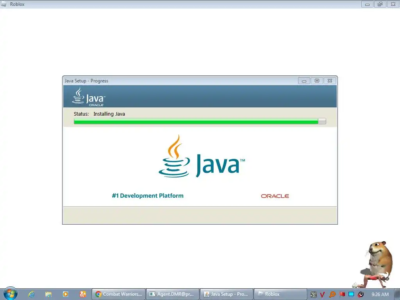The image size is (400, 300).
Task: Minimize the Java Setup window
Action: 304,81
